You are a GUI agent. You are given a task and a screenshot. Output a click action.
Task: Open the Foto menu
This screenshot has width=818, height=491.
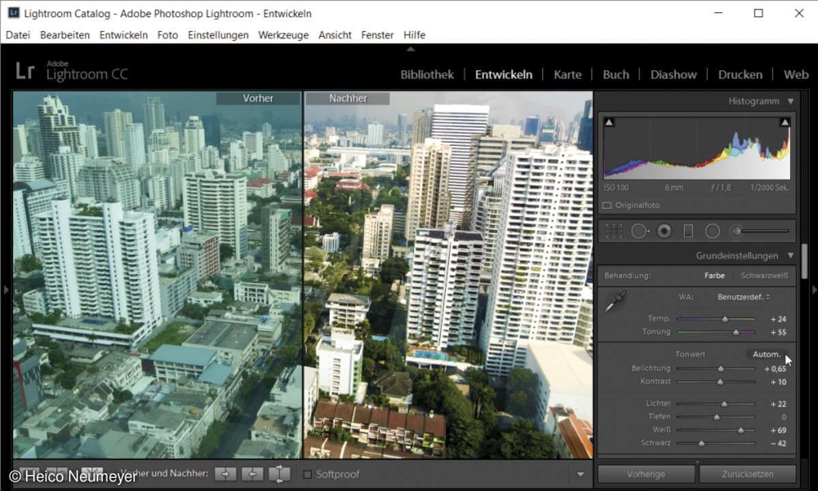click(168, 35)
